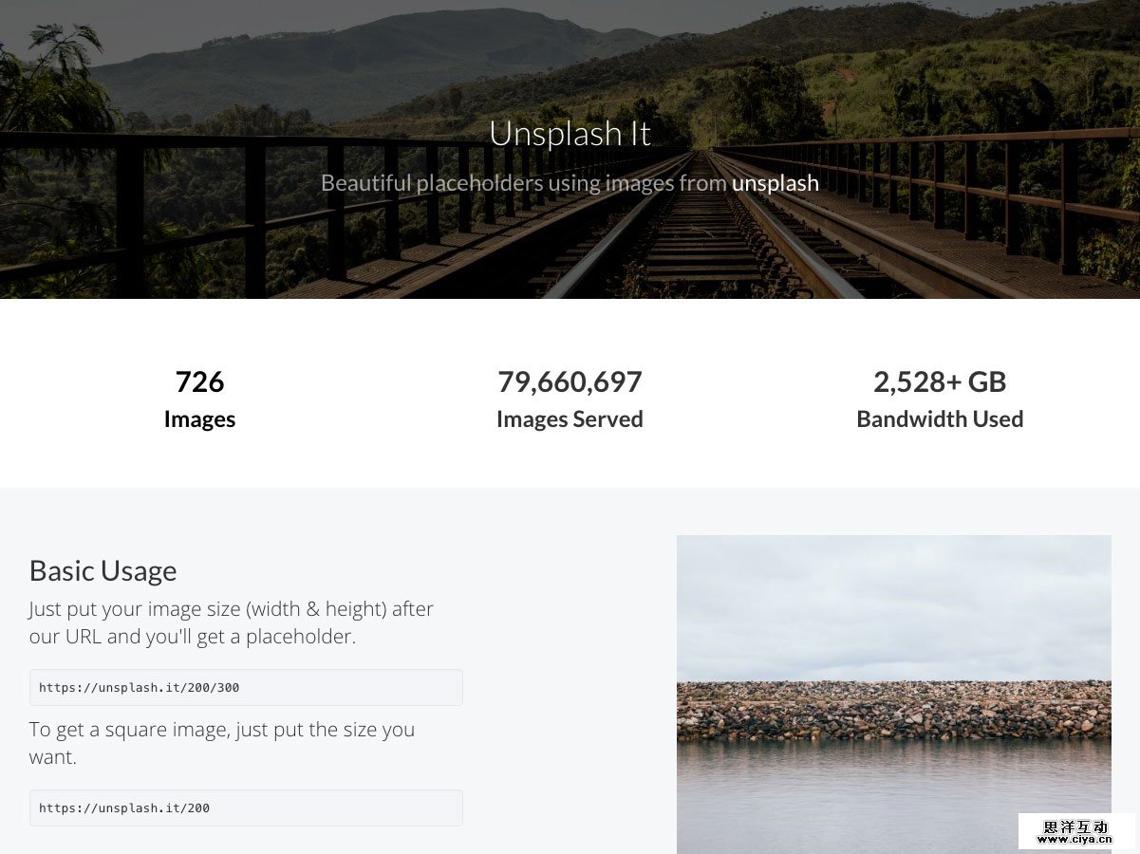Screen dimensions: 1140x854
Task: Select the https://unsplash.it/200/300 code field
Action: tap(246, 687)
